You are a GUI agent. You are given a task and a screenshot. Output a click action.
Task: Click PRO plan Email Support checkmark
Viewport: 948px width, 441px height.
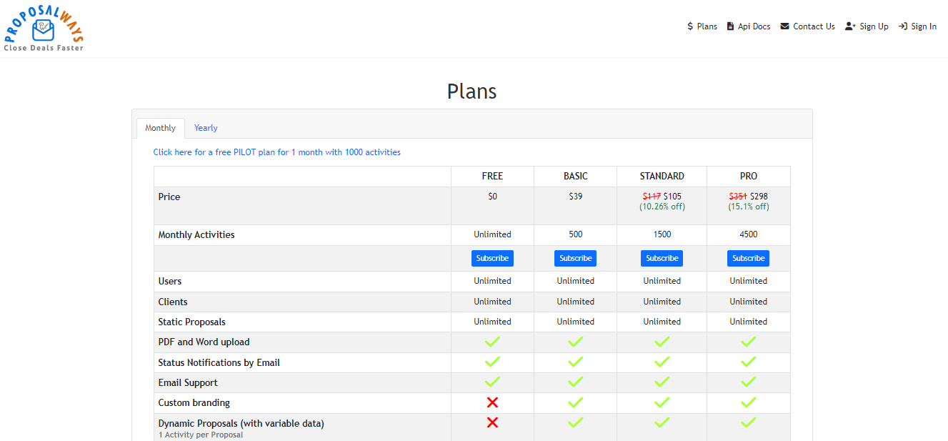tap(748, 382)
